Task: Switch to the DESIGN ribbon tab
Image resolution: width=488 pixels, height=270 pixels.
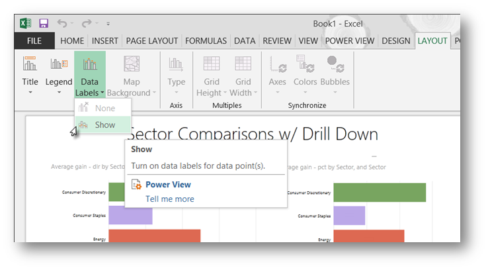Action: coord(396,41)
